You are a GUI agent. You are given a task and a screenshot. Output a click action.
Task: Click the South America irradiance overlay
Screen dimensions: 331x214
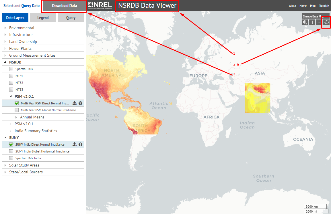click(x=143, y=121)
